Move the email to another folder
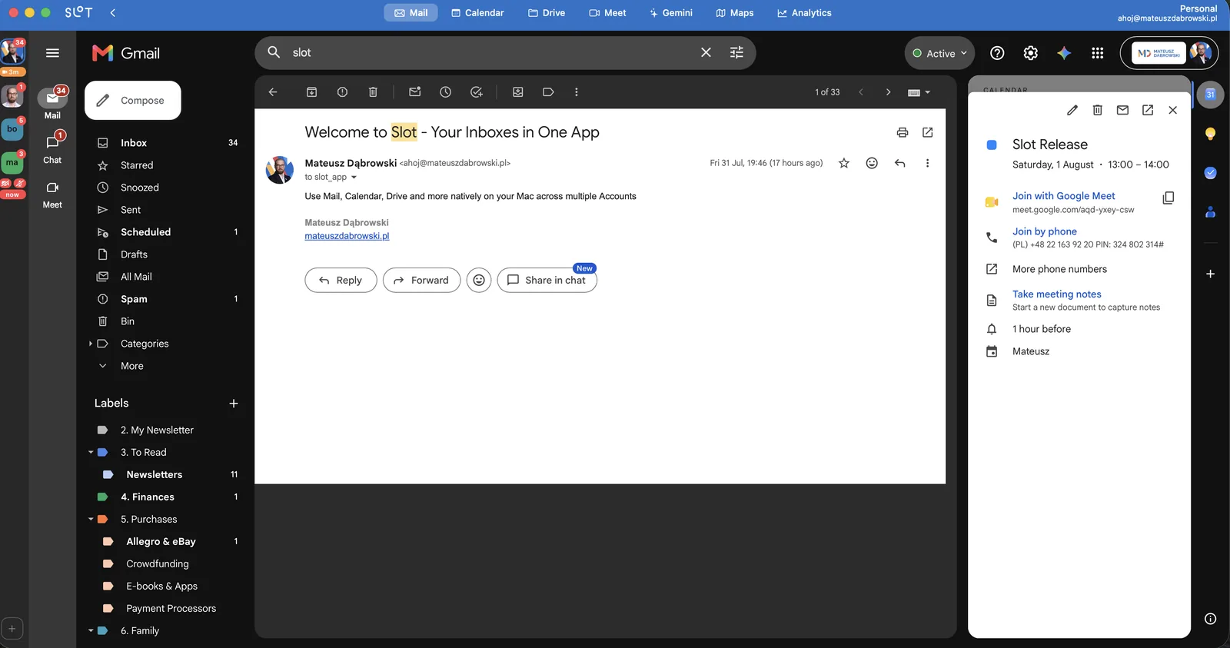The width and height of the screenshot is (1230, 648). click(518, 92)
